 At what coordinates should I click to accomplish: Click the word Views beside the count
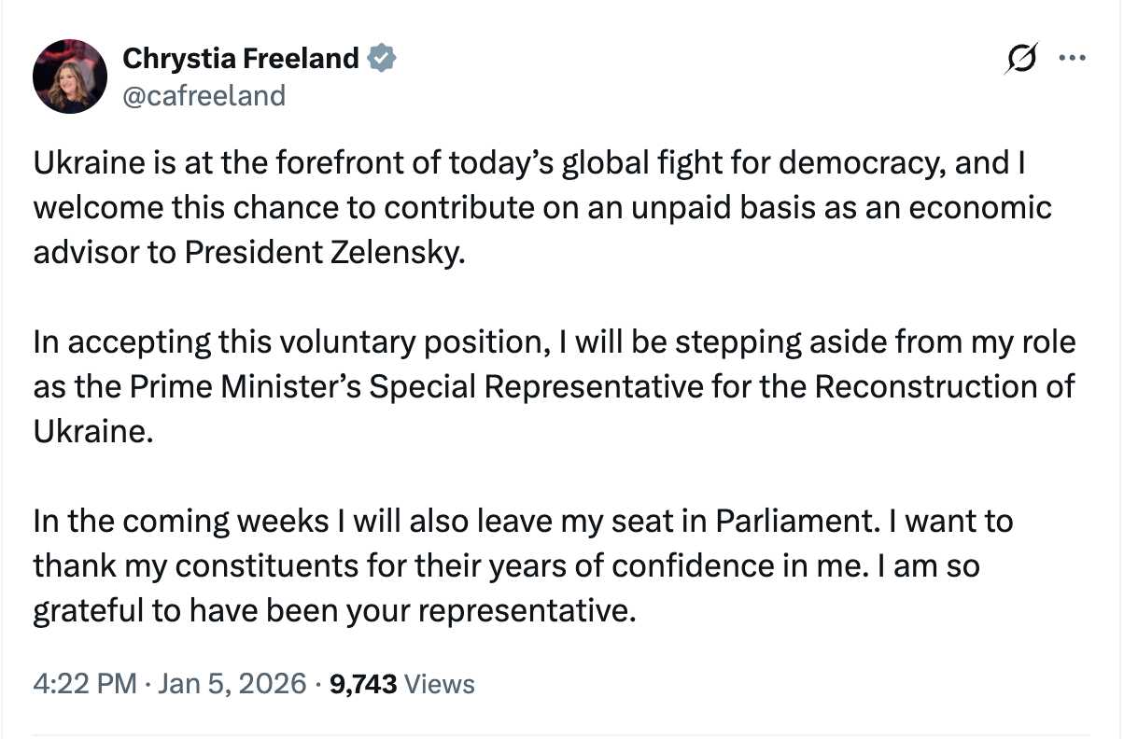tap(441, 684)
